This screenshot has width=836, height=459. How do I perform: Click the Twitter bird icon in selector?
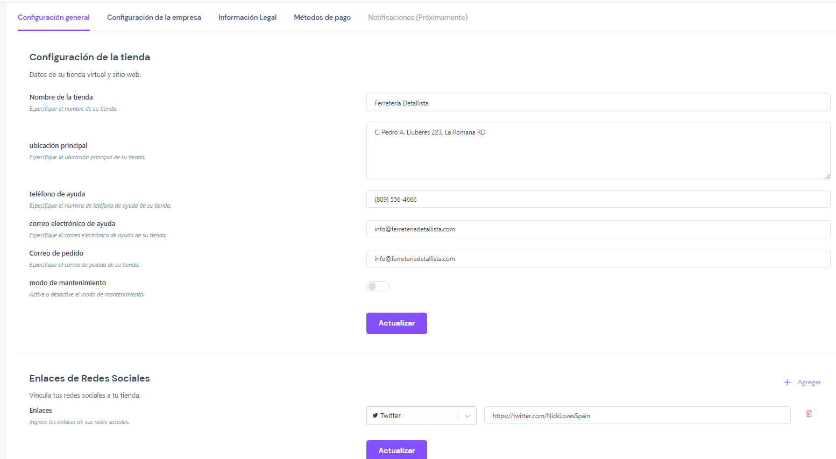pos(375,415)
